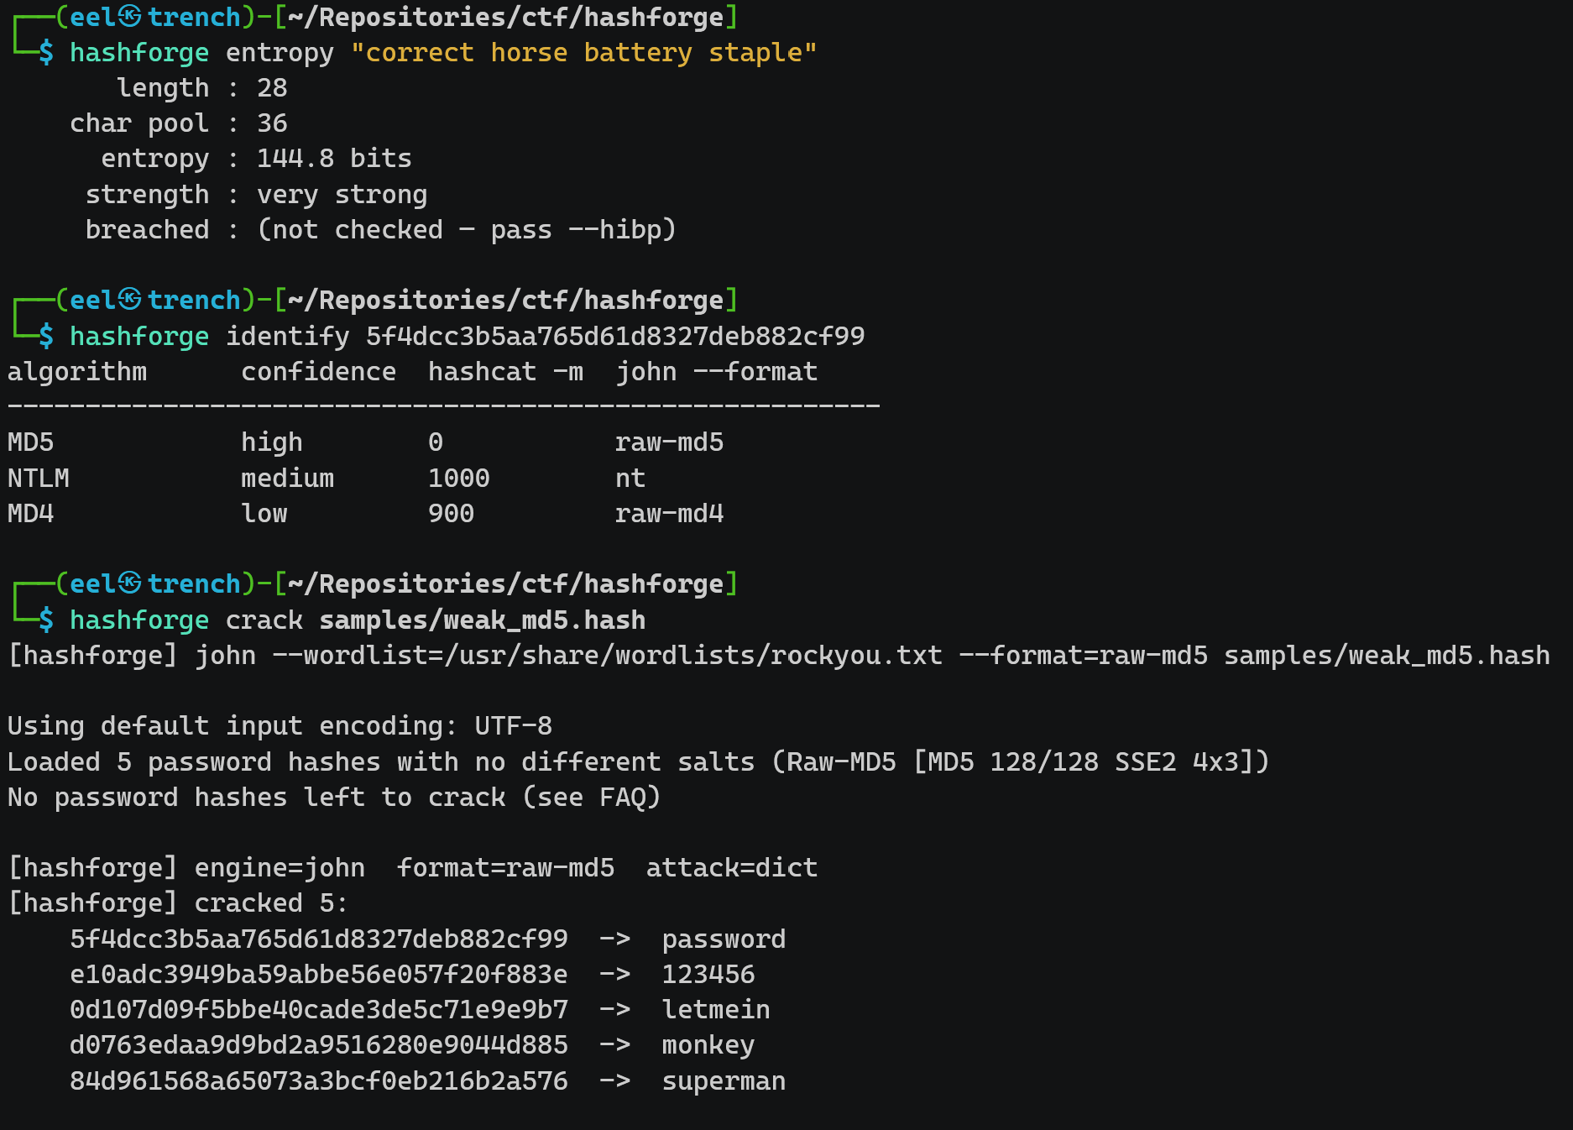Click the rockyou.txt wordlist path
Image resolution: width=1573 pixels, height=1130 pixels.
[x=693, y=656]
